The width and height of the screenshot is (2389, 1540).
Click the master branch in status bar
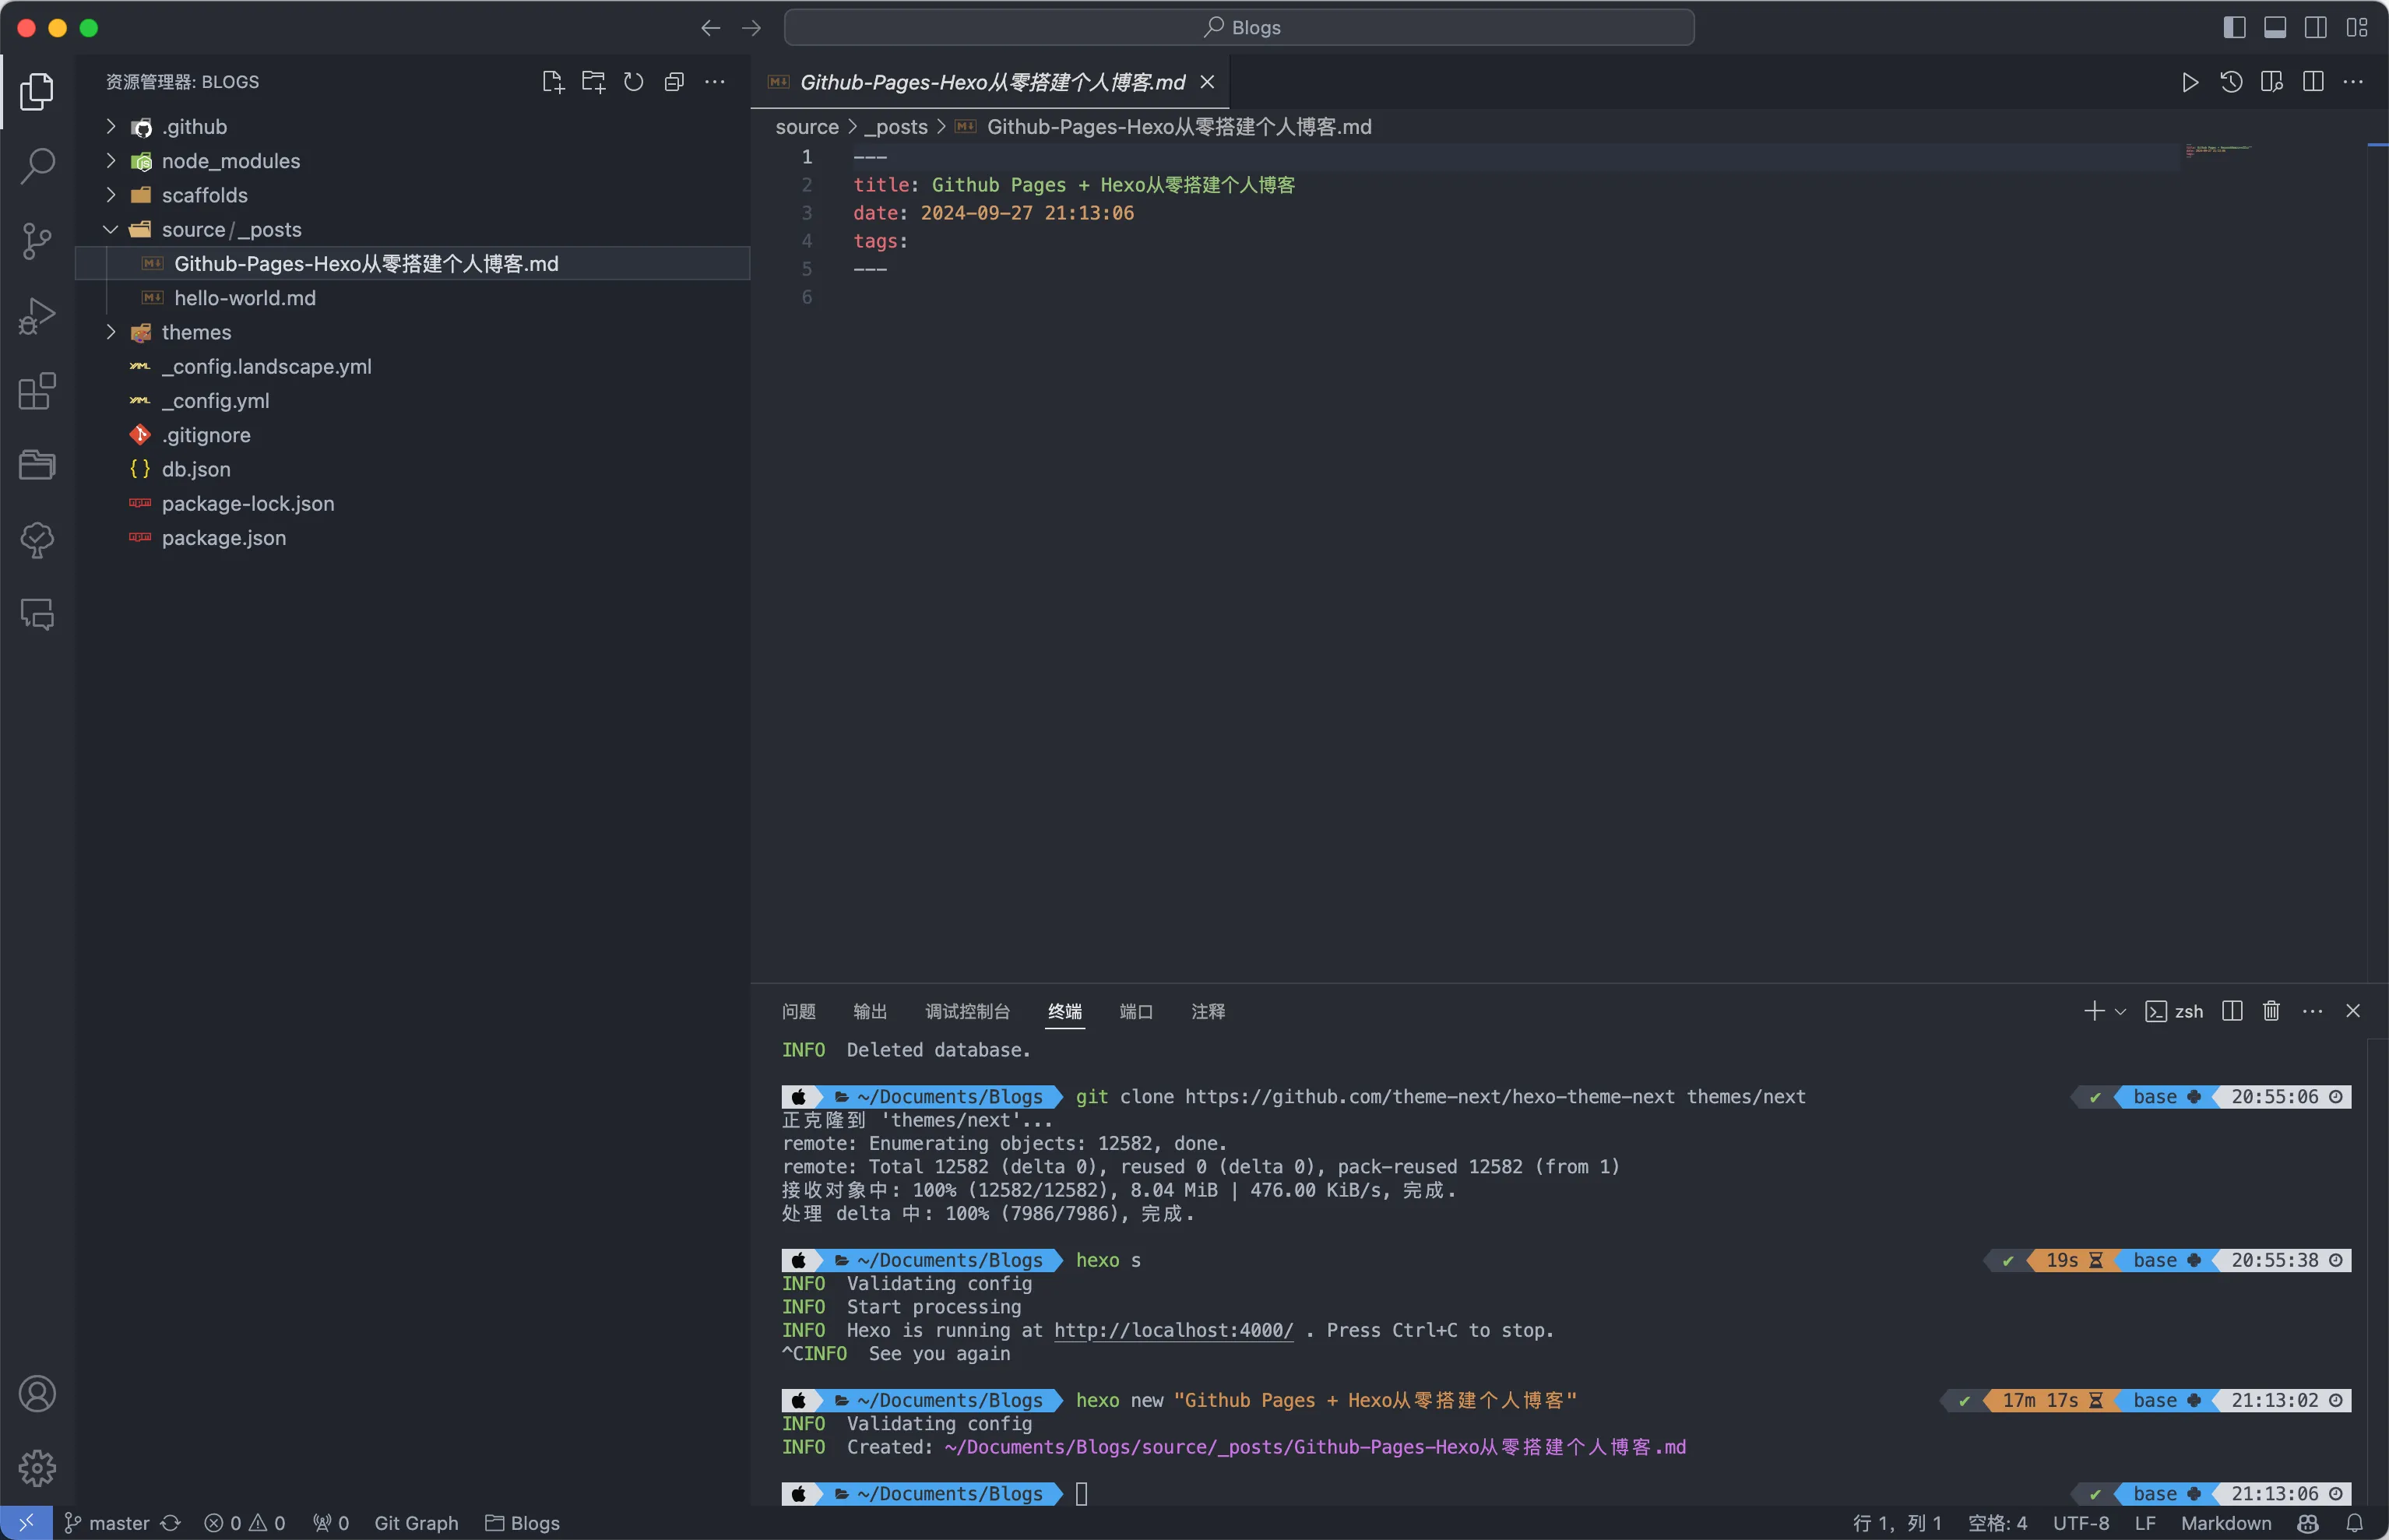[107, 1523]
